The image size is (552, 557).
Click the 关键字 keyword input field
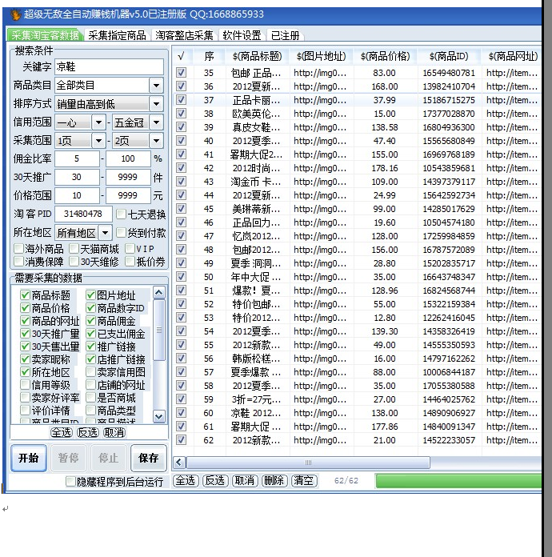coord(109,66)
